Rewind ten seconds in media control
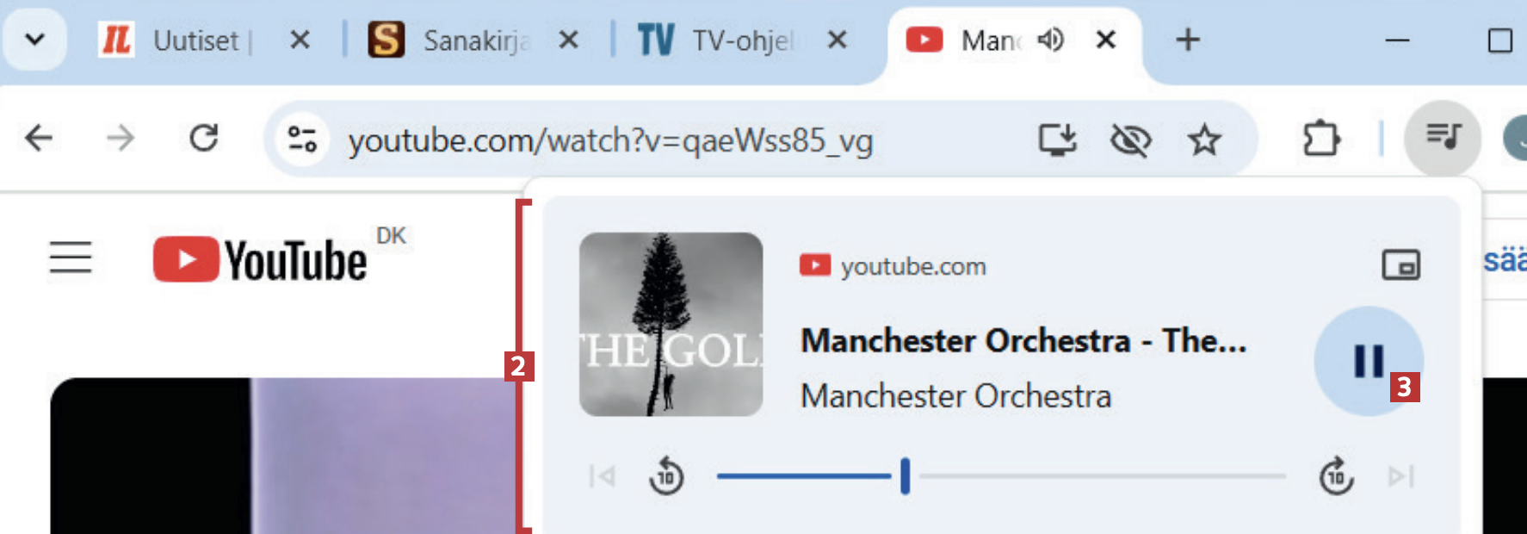 666,476
